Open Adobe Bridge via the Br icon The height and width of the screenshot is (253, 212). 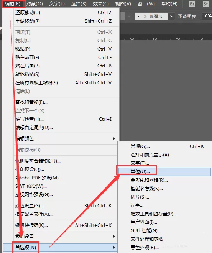click(192, 4)
